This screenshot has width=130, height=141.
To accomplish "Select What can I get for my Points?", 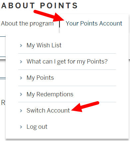I will [67, 62].
